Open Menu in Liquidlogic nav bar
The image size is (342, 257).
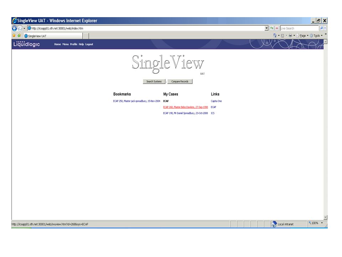click(x=66, y=44)
